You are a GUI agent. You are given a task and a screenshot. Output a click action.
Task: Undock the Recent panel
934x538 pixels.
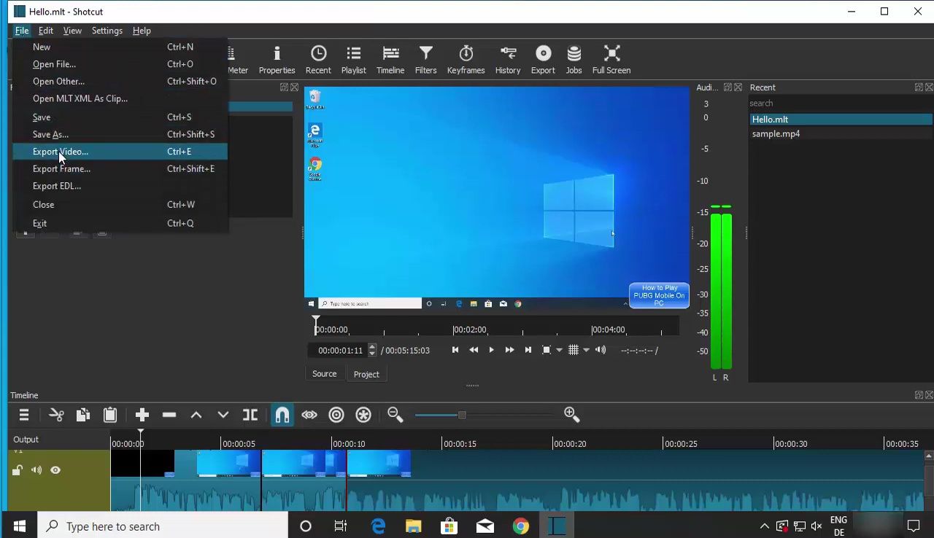click(x=919, y=87)
